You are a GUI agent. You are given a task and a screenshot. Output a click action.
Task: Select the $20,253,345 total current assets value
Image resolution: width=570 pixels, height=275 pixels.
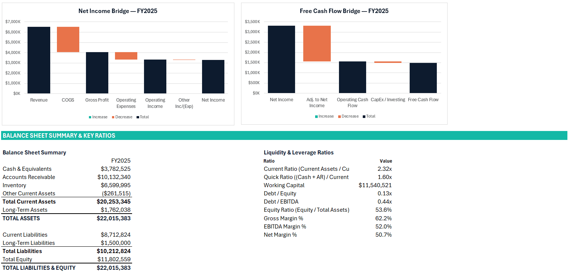[113, 202]
